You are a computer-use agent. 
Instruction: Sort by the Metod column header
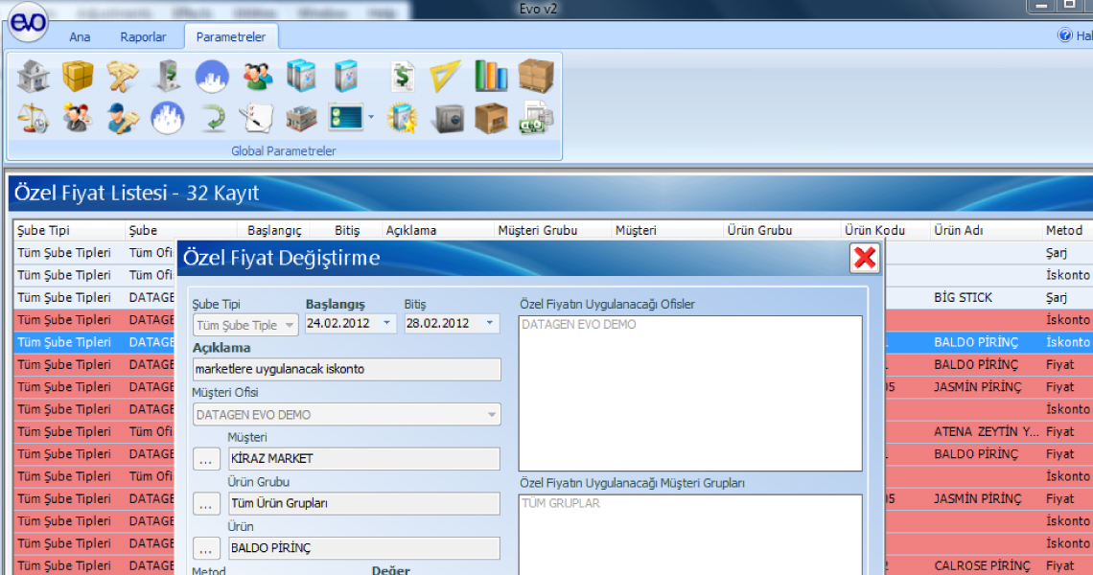point(1067,230)
